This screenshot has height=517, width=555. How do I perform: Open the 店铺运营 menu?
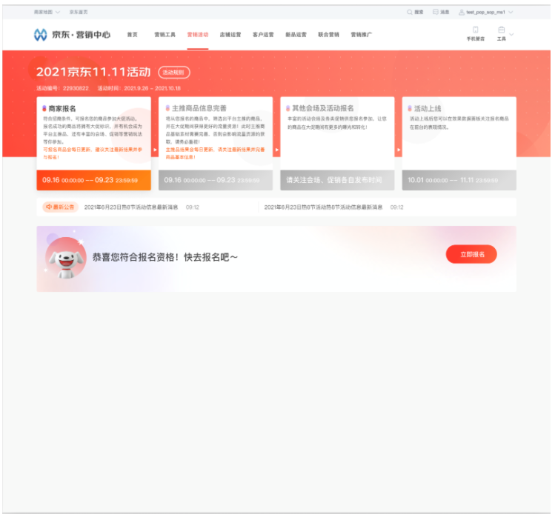point(230,35)
